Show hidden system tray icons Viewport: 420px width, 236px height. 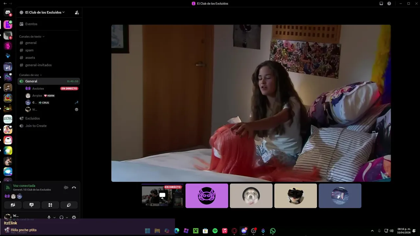pos(372,231)
